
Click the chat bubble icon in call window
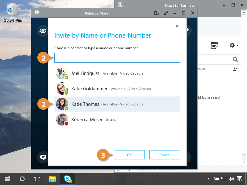(x=43, y=157)
